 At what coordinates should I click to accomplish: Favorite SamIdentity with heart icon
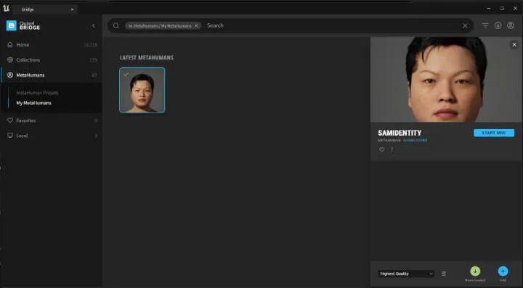pyautogui.click(x=382, y=150)
